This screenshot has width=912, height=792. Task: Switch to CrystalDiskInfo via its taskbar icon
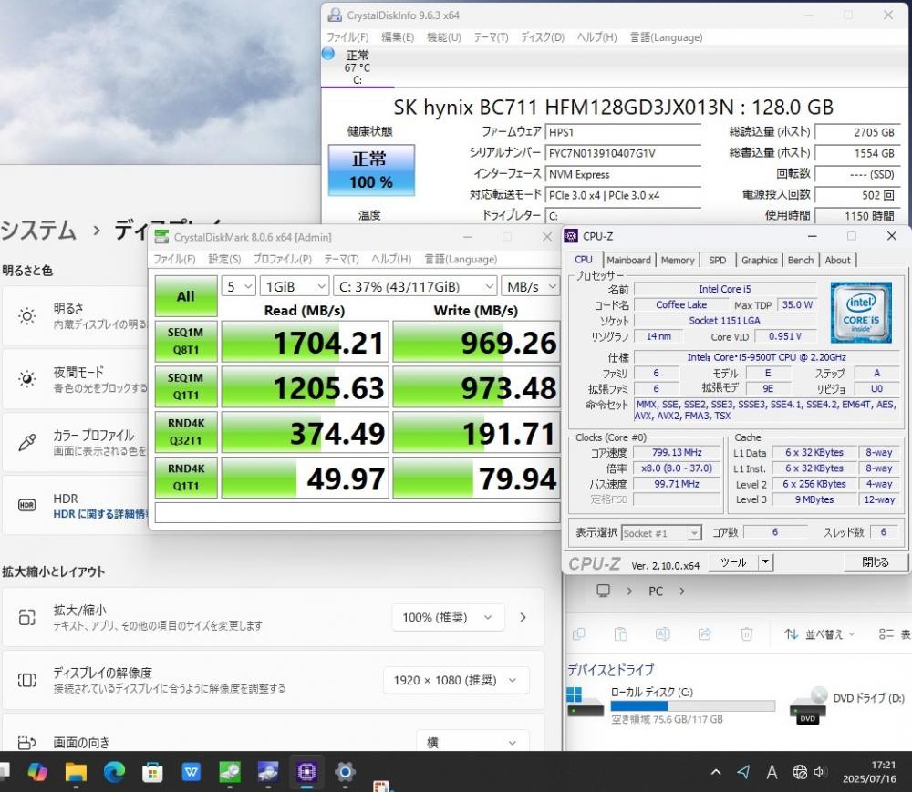click(x=268, y=772)
